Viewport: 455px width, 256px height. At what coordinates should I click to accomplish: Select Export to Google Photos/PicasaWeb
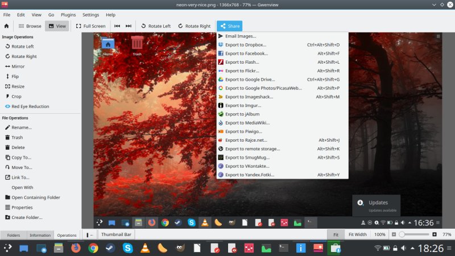click(x=282, y=88)
